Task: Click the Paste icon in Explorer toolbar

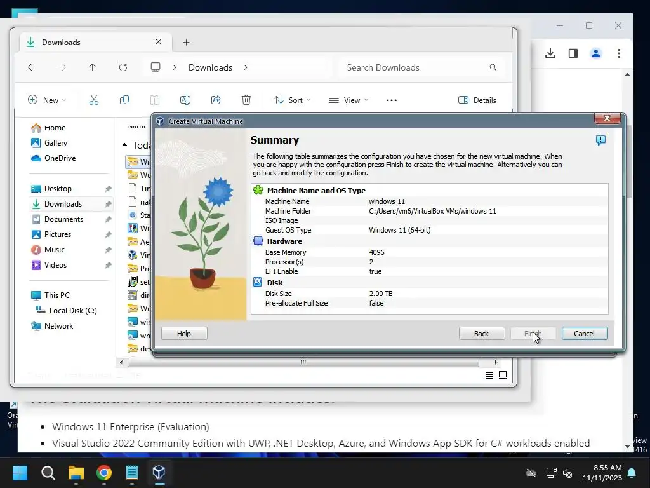Action: point(155,100)
